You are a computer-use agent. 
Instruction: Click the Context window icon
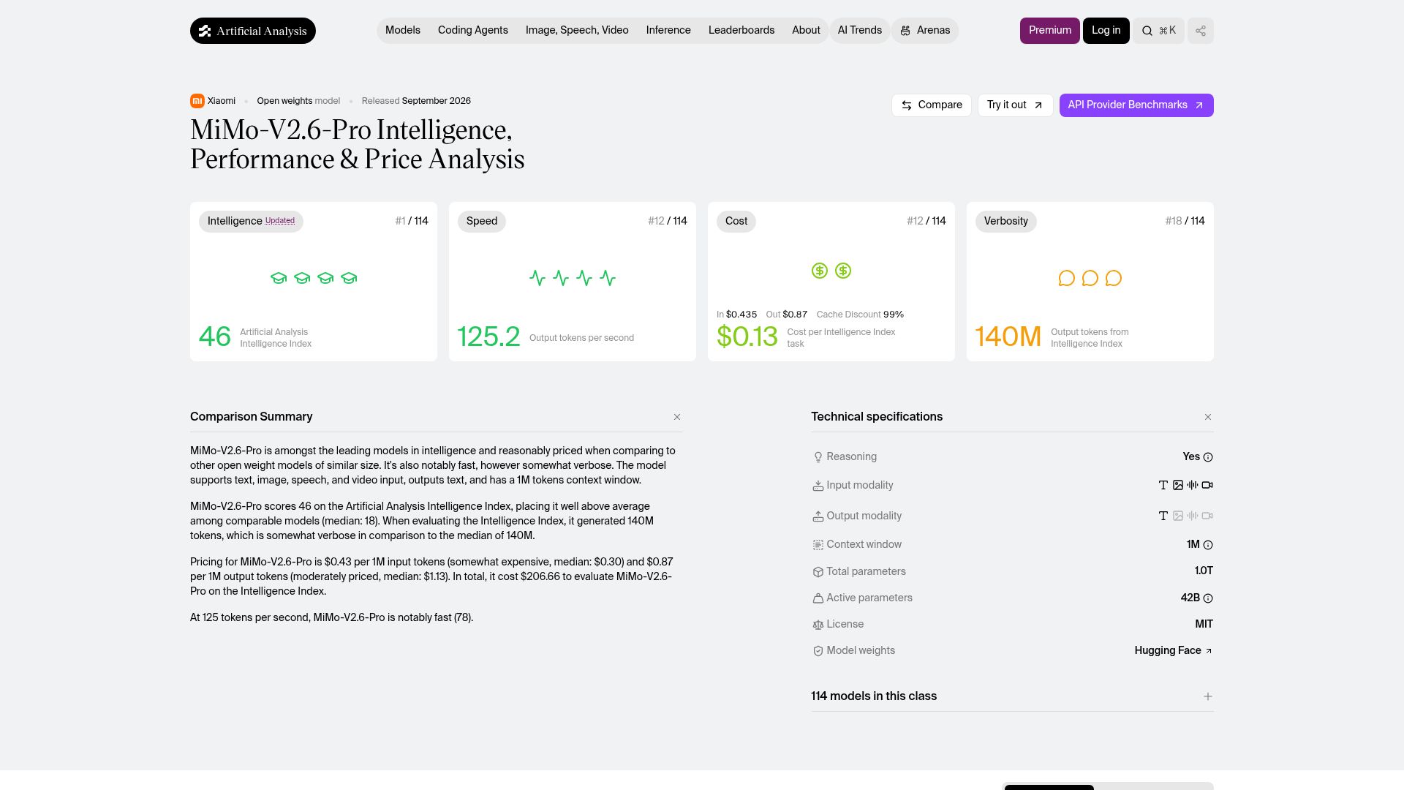pyautogui.click(x=818, y=545)
